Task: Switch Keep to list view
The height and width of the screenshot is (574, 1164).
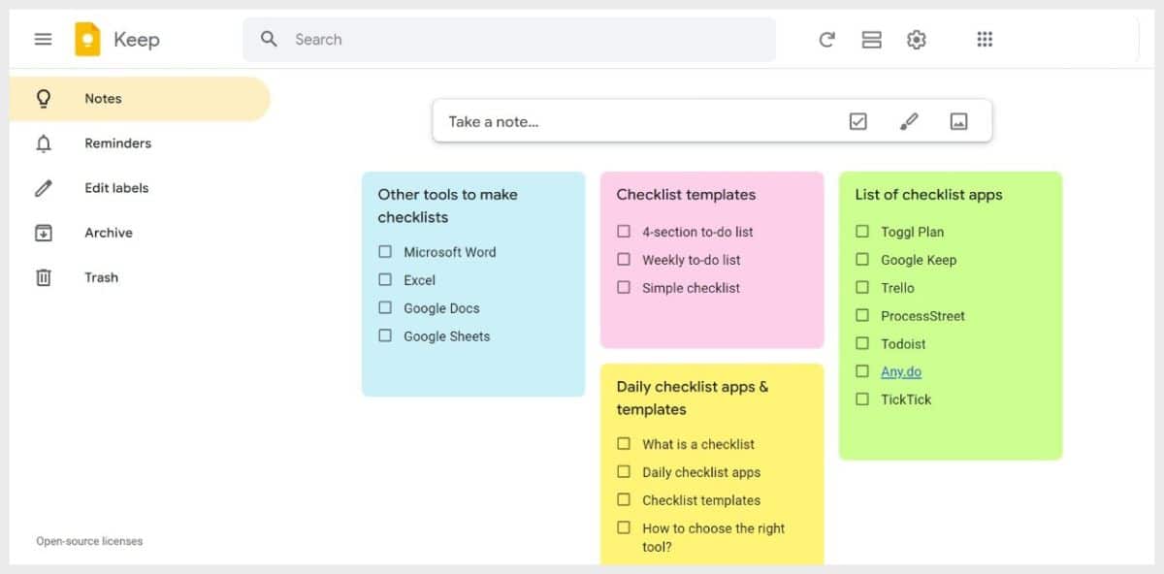Action: [x=871, y=40]
